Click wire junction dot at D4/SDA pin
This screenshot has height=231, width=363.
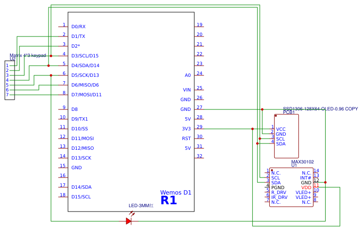pos(49,66)
